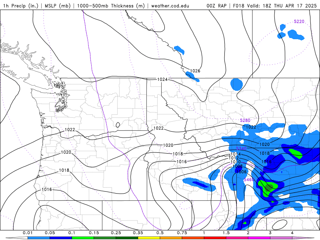Open the weather.cod.edu source label
The width and height of the screenshot is (320, 240).
pyautogui.click(x=170, y=6)
